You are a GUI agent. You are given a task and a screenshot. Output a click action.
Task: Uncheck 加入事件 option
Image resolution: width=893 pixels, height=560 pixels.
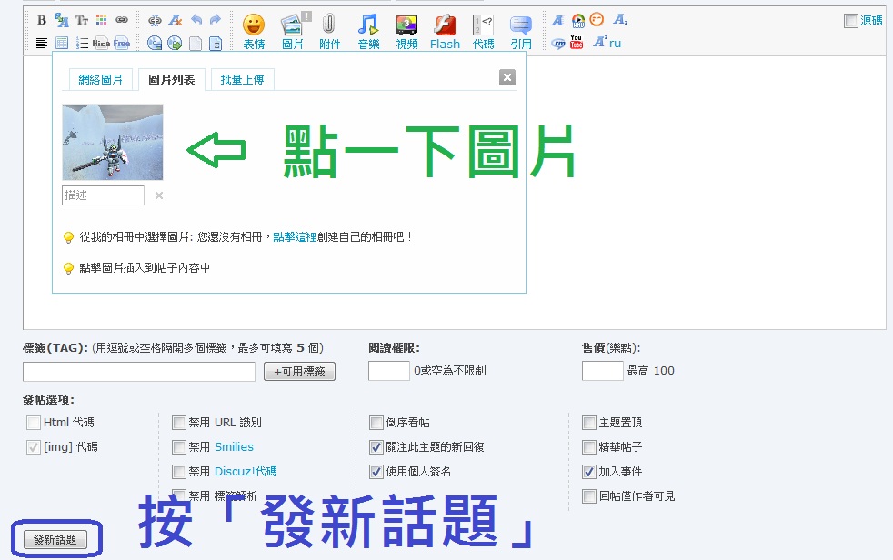pos(589,472)
